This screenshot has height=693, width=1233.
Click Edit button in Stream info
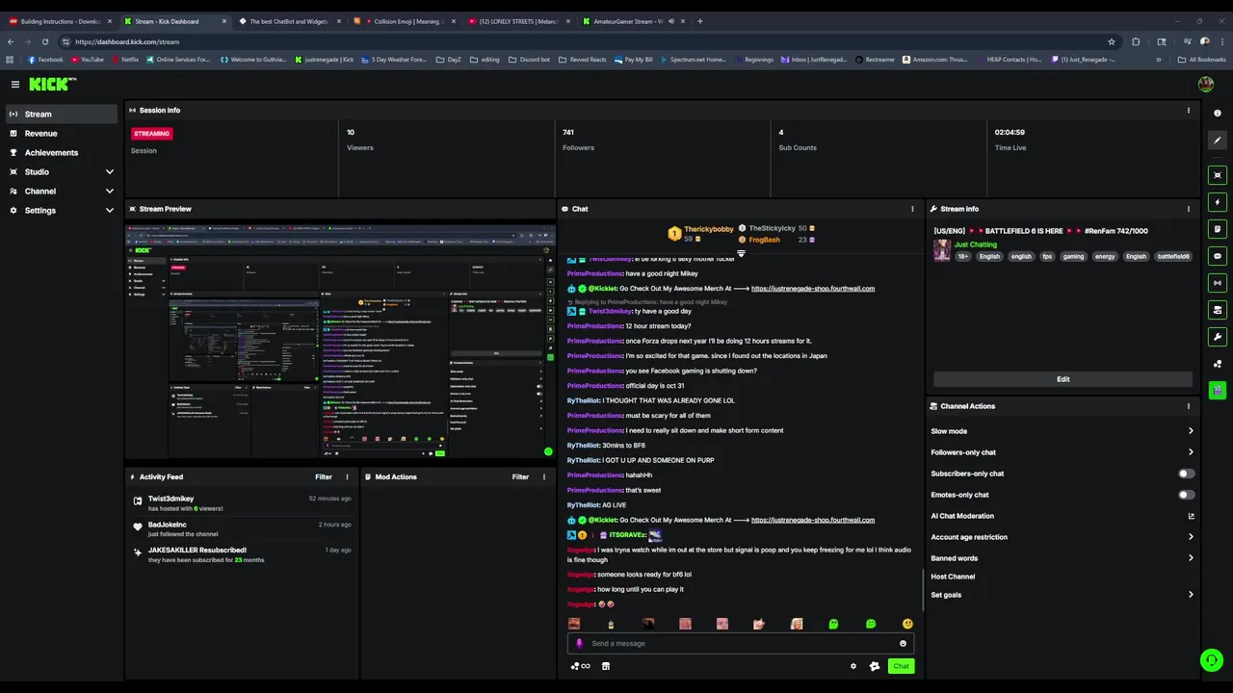1062,379
